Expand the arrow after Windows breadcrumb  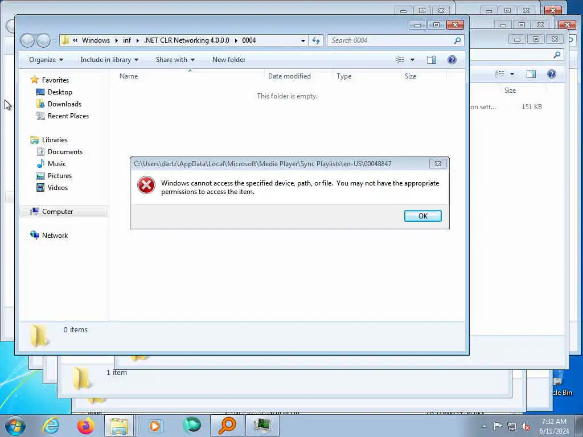(116, 40)
